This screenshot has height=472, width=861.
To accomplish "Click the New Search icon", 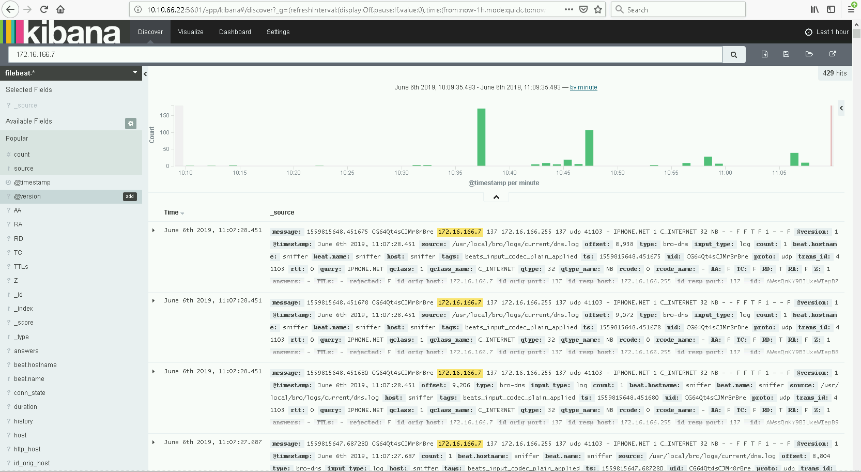I will [764, 54].
